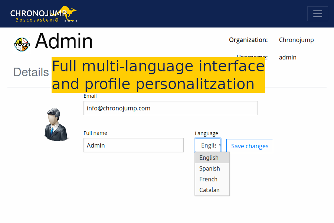Click the Full name field label

(x=95, y=133)
